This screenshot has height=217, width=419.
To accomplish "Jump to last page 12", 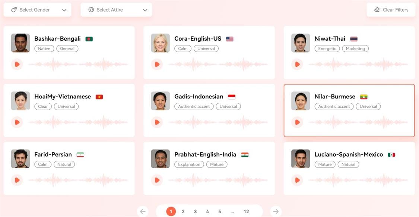I will 247,212.
